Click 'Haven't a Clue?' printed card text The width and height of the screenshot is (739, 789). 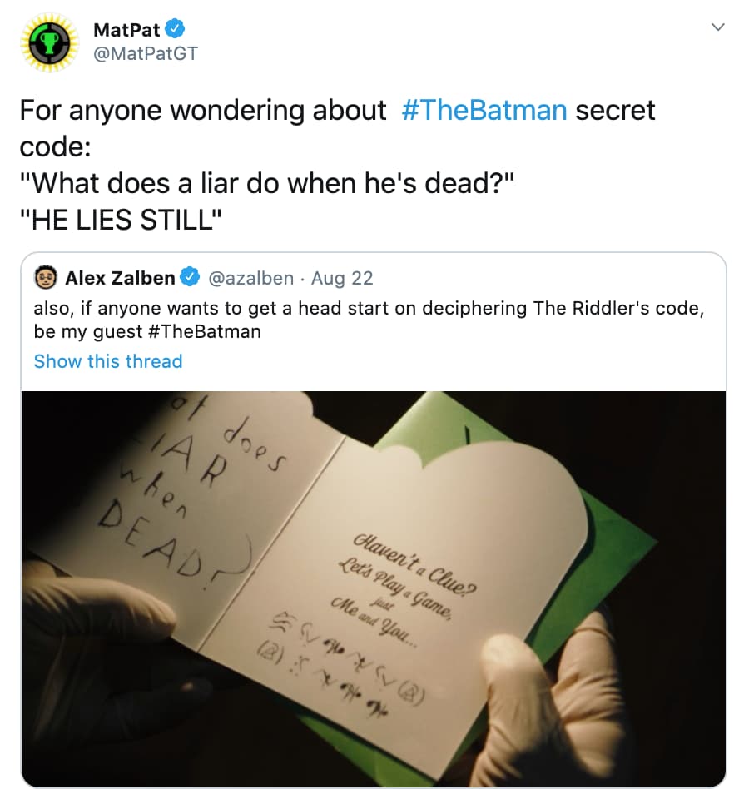[x=414, y=563]
